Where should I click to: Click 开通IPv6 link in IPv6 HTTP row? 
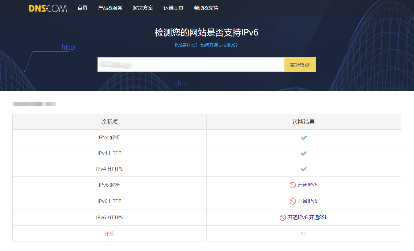tap(307, 201)
